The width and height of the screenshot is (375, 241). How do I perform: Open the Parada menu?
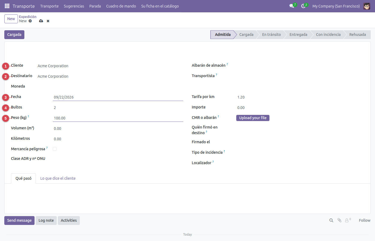click(95, 6)
